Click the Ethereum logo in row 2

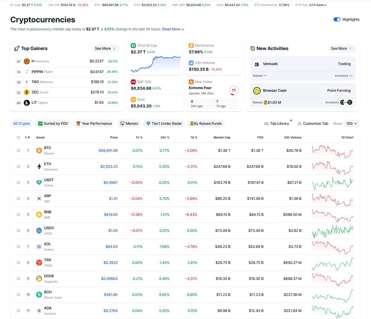(x=39, y=166)
